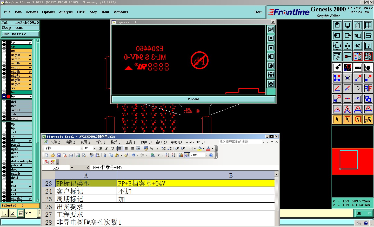Open the Excel borders dropdown arrow
This screenshot has width=374, height=227.
point(195,148)
